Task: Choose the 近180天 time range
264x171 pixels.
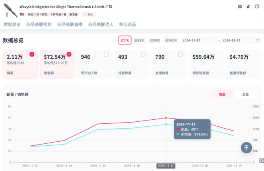Action: coord(171,40)
